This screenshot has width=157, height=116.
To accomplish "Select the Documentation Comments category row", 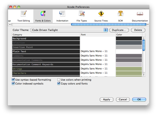I will [x=46, y=60].
